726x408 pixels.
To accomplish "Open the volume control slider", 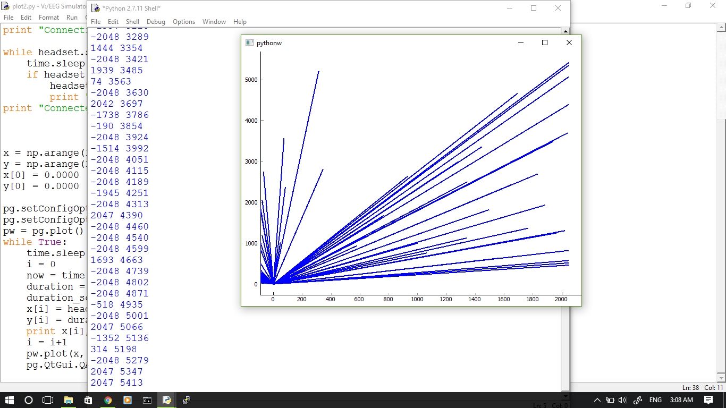I will pos(622,399).
